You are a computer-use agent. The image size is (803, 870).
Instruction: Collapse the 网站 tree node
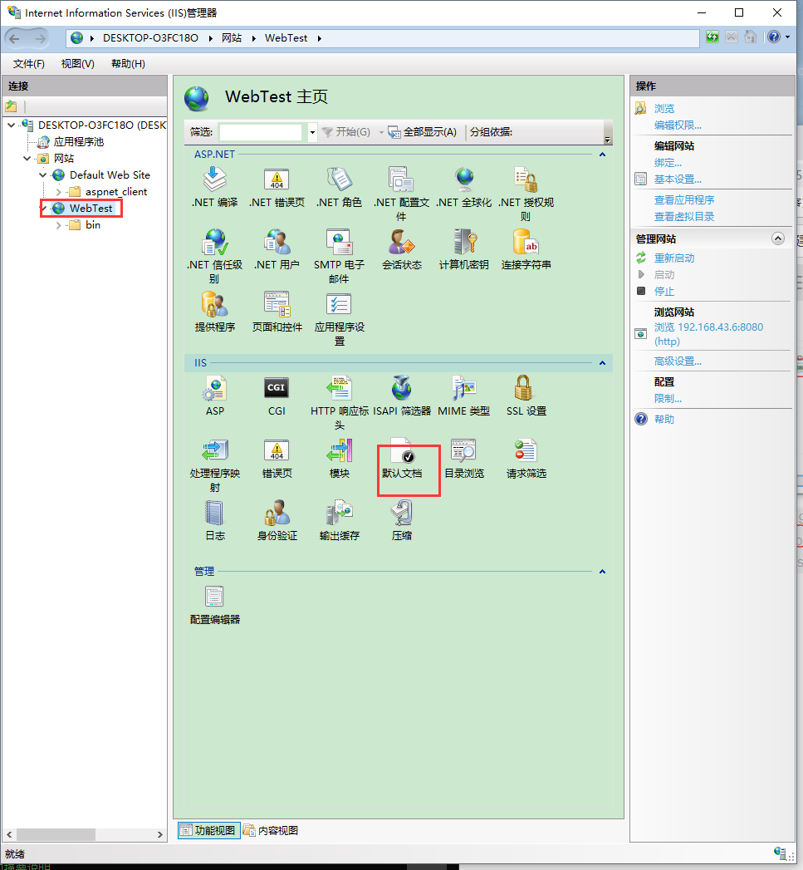coord(27,159)
